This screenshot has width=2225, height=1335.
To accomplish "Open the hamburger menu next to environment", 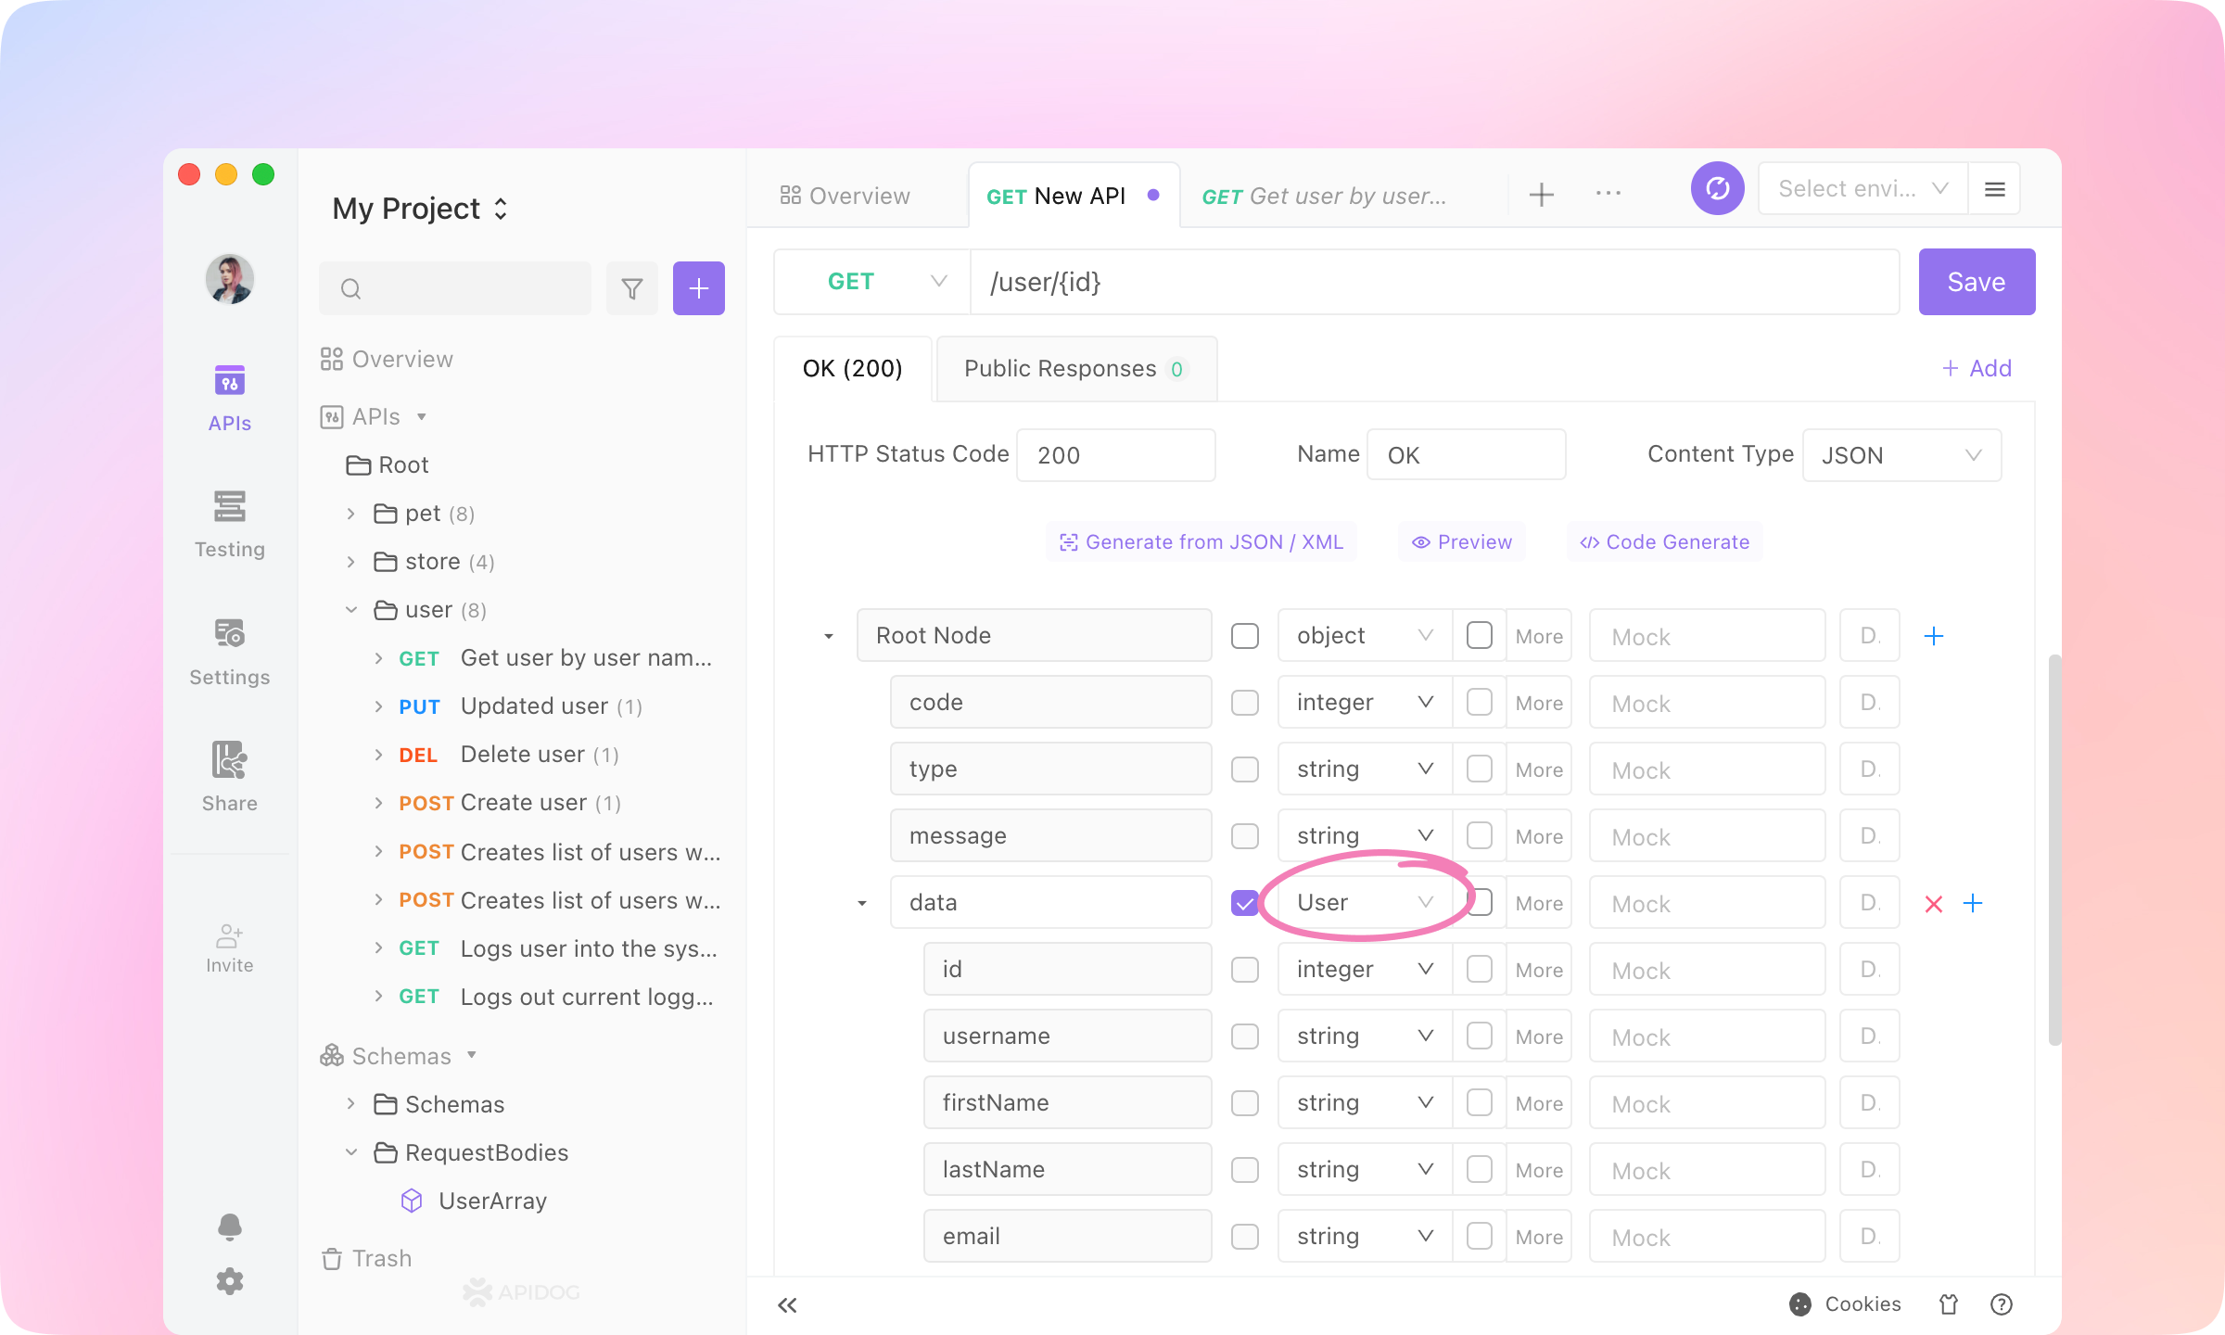I will click(1995, 189).
